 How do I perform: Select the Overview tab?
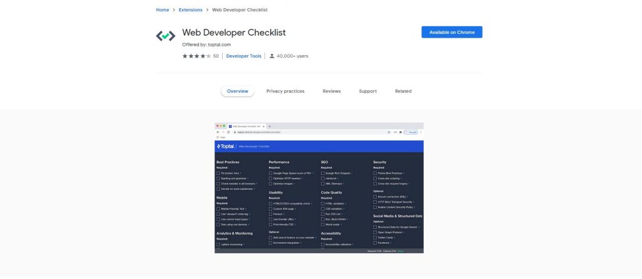[238, 92]
